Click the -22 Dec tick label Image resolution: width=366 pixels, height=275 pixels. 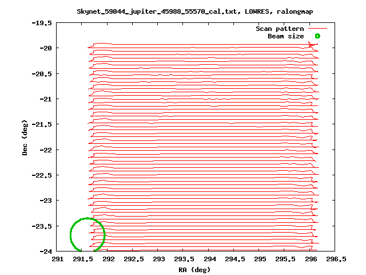click(46, 150)
